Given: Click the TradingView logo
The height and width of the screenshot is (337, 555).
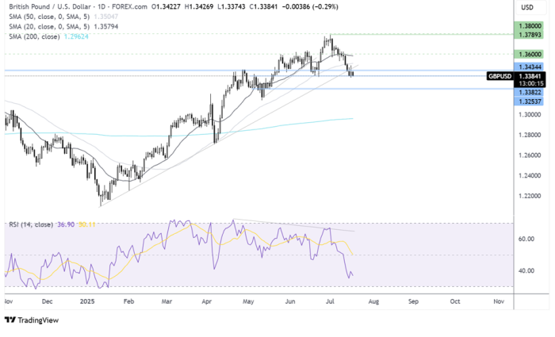Looking at the screenshot, I should click(x=32, y=320).
